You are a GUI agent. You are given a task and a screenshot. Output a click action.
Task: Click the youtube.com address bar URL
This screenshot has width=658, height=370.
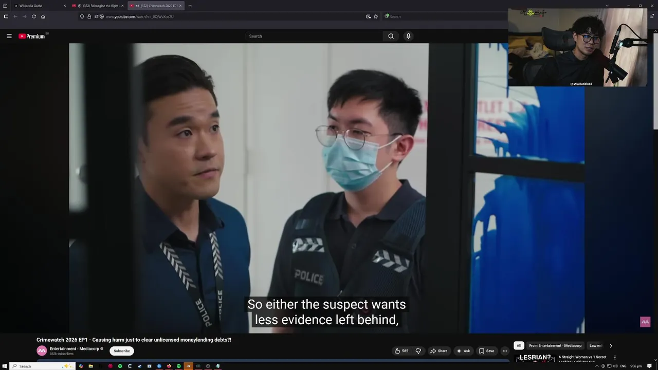click(140, 16)
